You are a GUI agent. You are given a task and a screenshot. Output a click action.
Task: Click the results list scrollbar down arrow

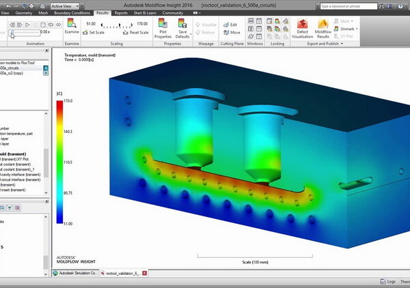46,192
